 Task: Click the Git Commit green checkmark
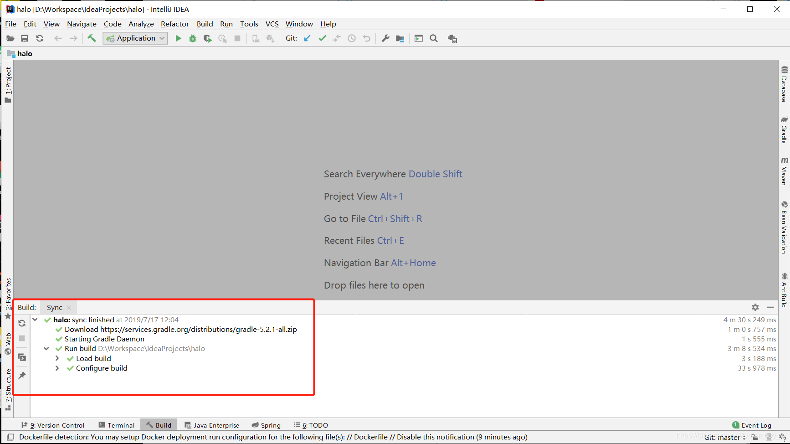coord(323,39)
